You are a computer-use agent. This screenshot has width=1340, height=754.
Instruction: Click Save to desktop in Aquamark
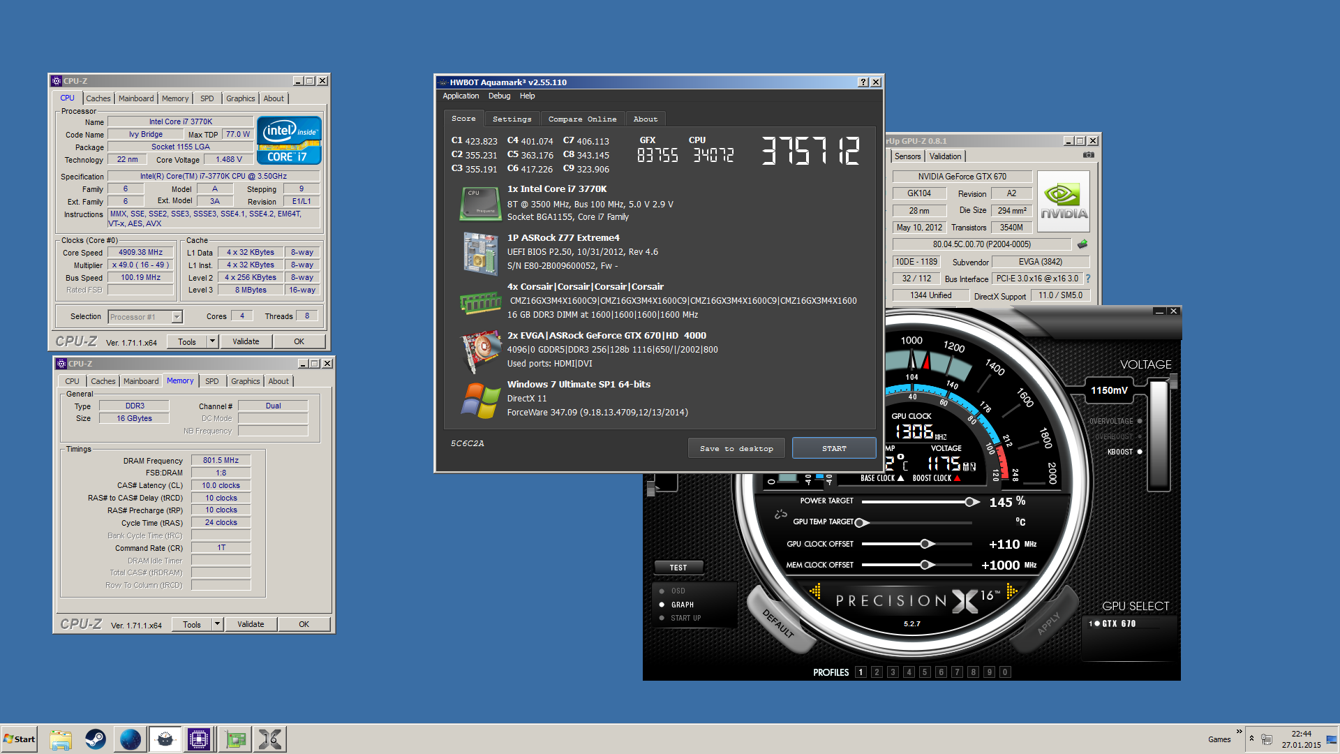pyautogui.click(x=736, y=449)
